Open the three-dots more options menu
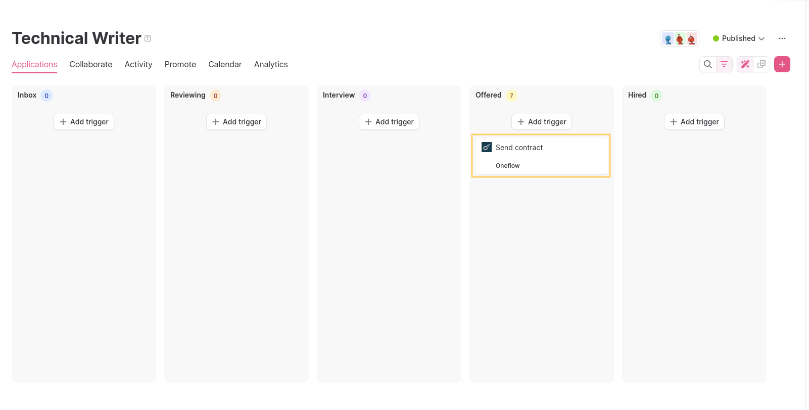809x410 pixels. point(782,38)
